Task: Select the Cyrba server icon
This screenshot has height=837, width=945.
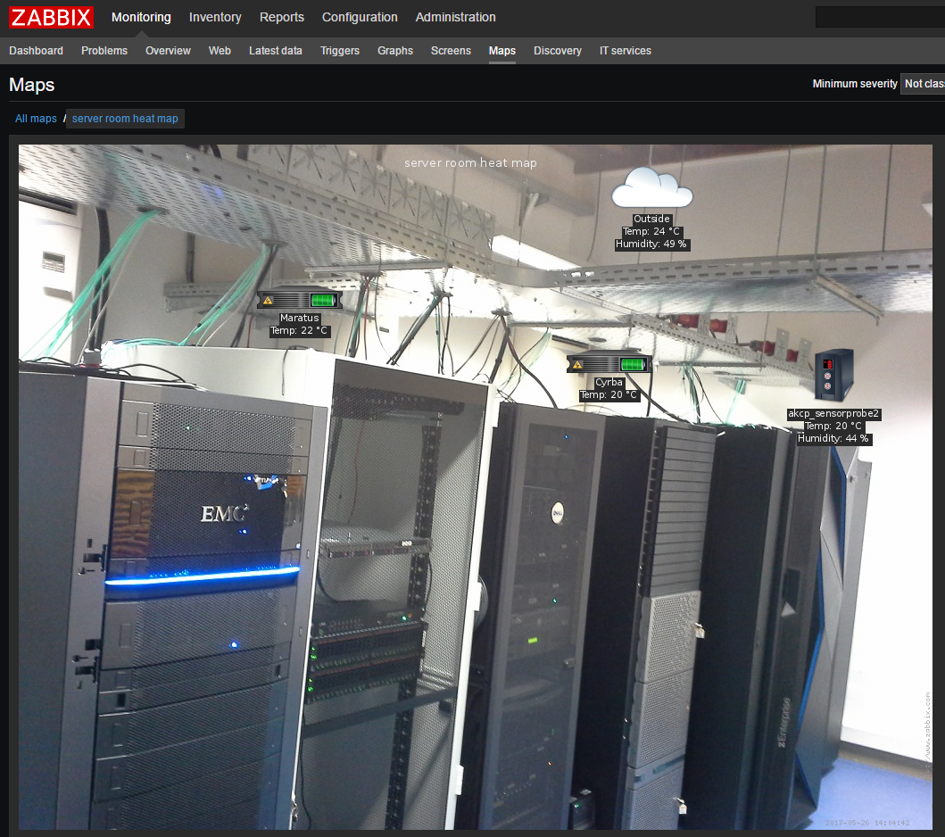Action: coord(609,363)
